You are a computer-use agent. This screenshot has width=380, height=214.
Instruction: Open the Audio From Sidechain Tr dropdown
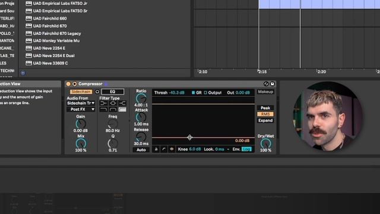[x=81, y=103]
